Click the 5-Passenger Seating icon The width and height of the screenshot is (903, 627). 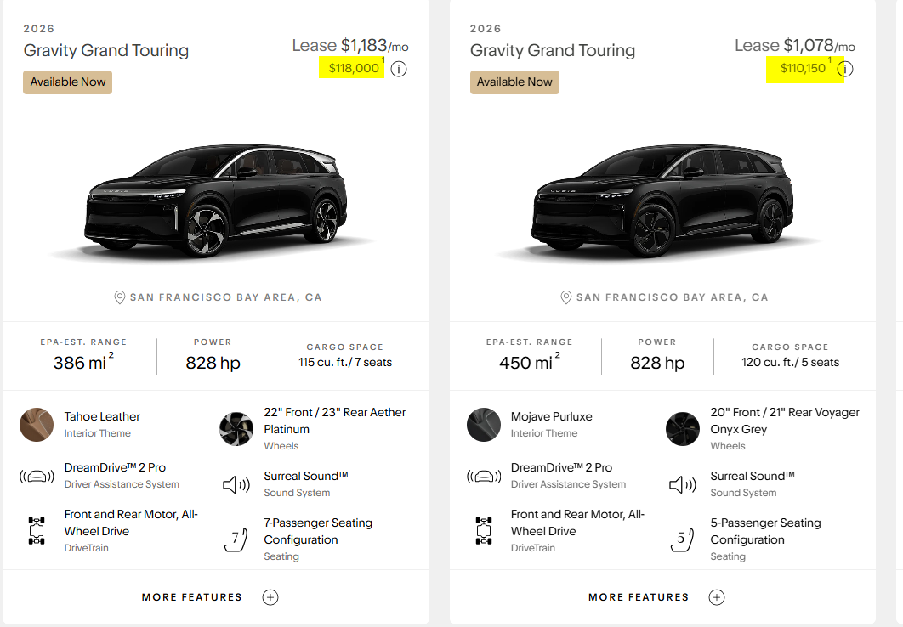(x=682, y=539)
